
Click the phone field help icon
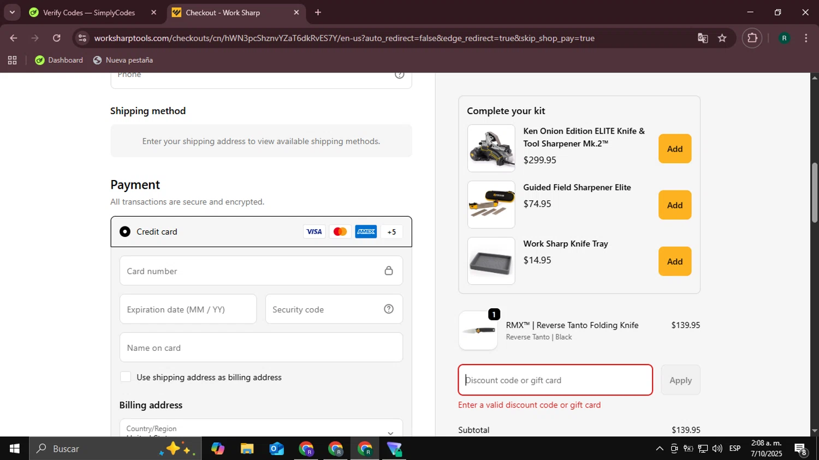click(400, 74)
